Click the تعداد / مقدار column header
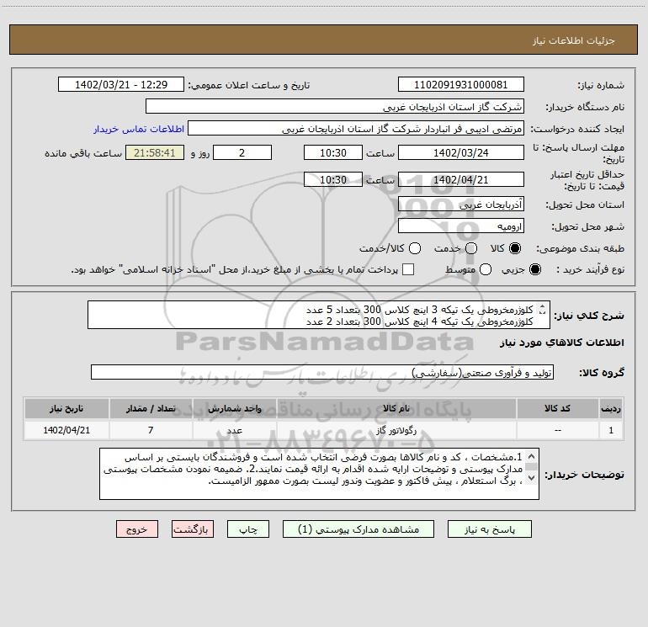The image size is (648, 627). [x=151, y=408]
